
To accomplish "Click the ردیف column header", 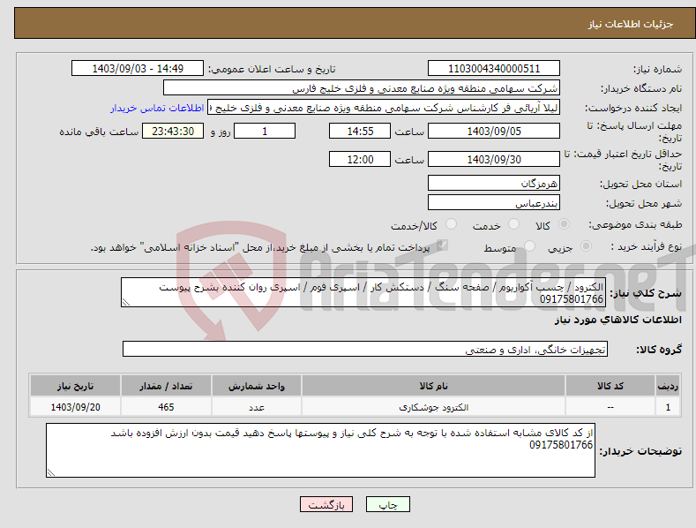I will point(668,386).
